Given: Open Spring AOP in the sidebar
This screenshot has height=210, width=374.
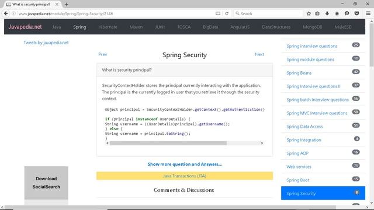Looking at the screenshot, I should pos(297,153).
